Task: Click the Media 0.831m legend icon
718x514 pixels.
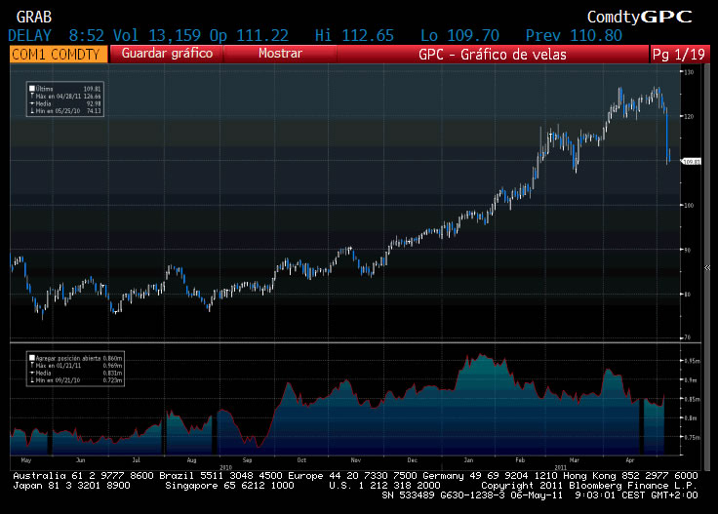Action: click(x=32, y=373)
